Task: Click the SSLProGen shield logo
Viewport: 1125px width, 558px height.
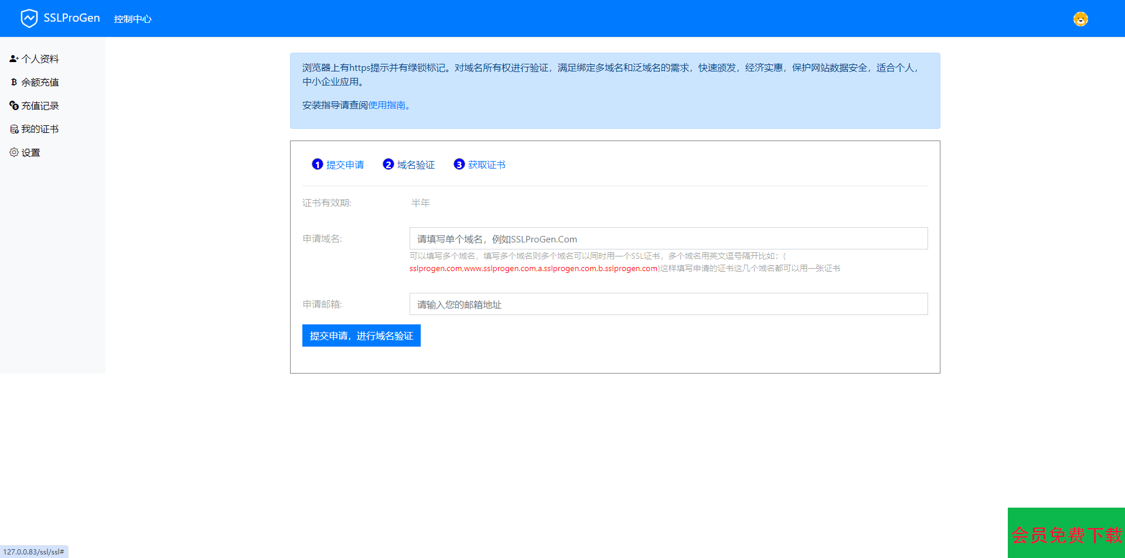Action: tap(29, 18)
